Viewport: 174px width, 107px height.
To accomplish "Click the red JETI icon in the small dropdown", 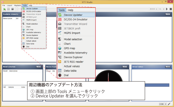I will click(x=24, y=11).
